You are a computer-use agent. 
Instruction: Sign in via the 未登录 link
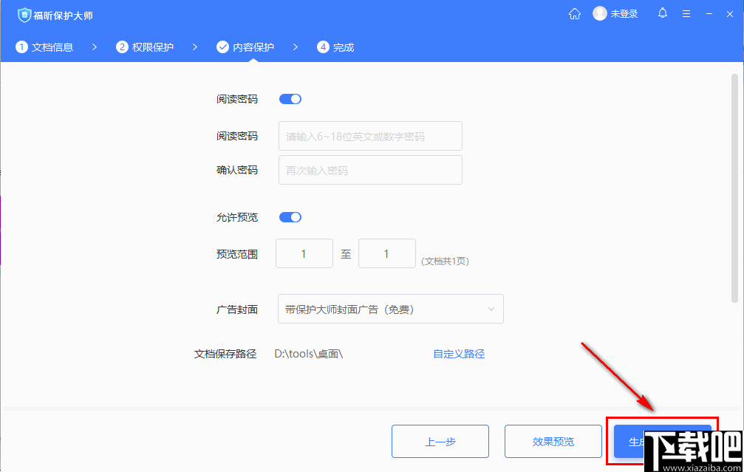click(x=624, y=13)
